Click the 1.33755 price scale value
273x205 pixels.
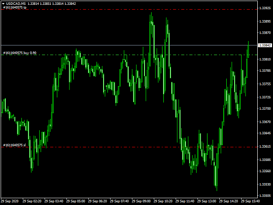coord(265,84)
